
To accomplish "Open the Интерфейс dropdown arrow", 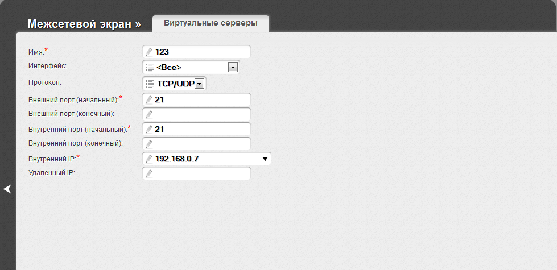I will point(232,68).
